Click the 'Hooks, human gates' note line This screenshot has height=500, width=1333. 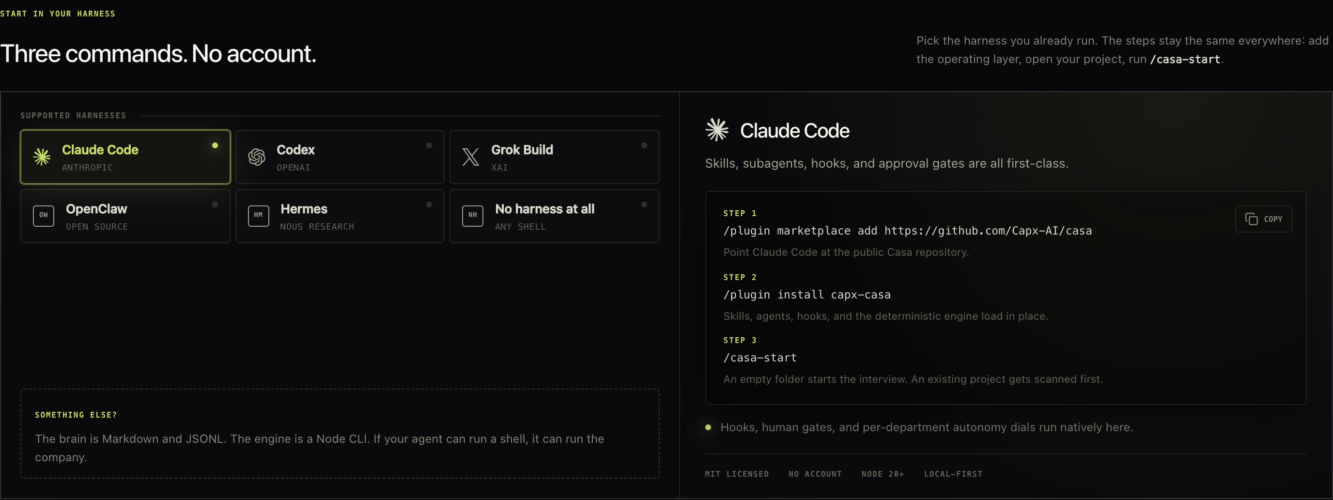(x=927, y=427)
